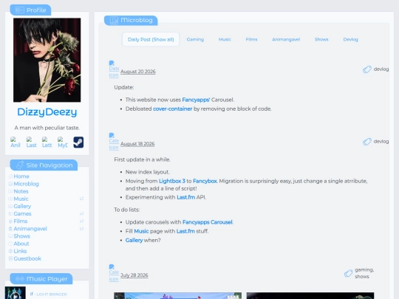Open the MyDramaList profile icon link
Screen dimensions: 399x299
(x=63, y=142)
